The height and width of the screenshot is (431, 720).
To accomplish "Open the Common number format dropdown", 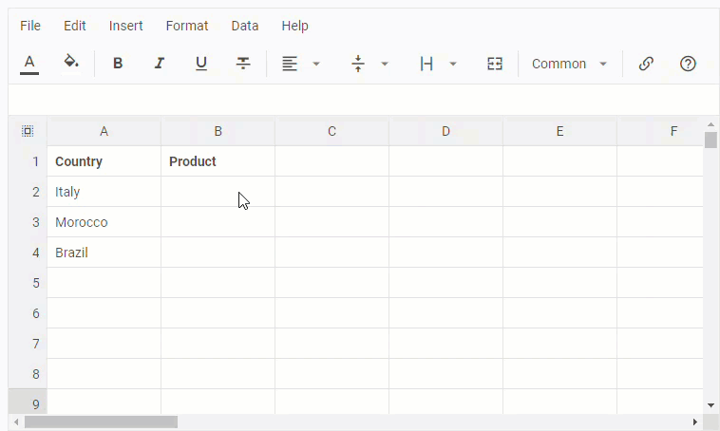I will coord(569,64).
